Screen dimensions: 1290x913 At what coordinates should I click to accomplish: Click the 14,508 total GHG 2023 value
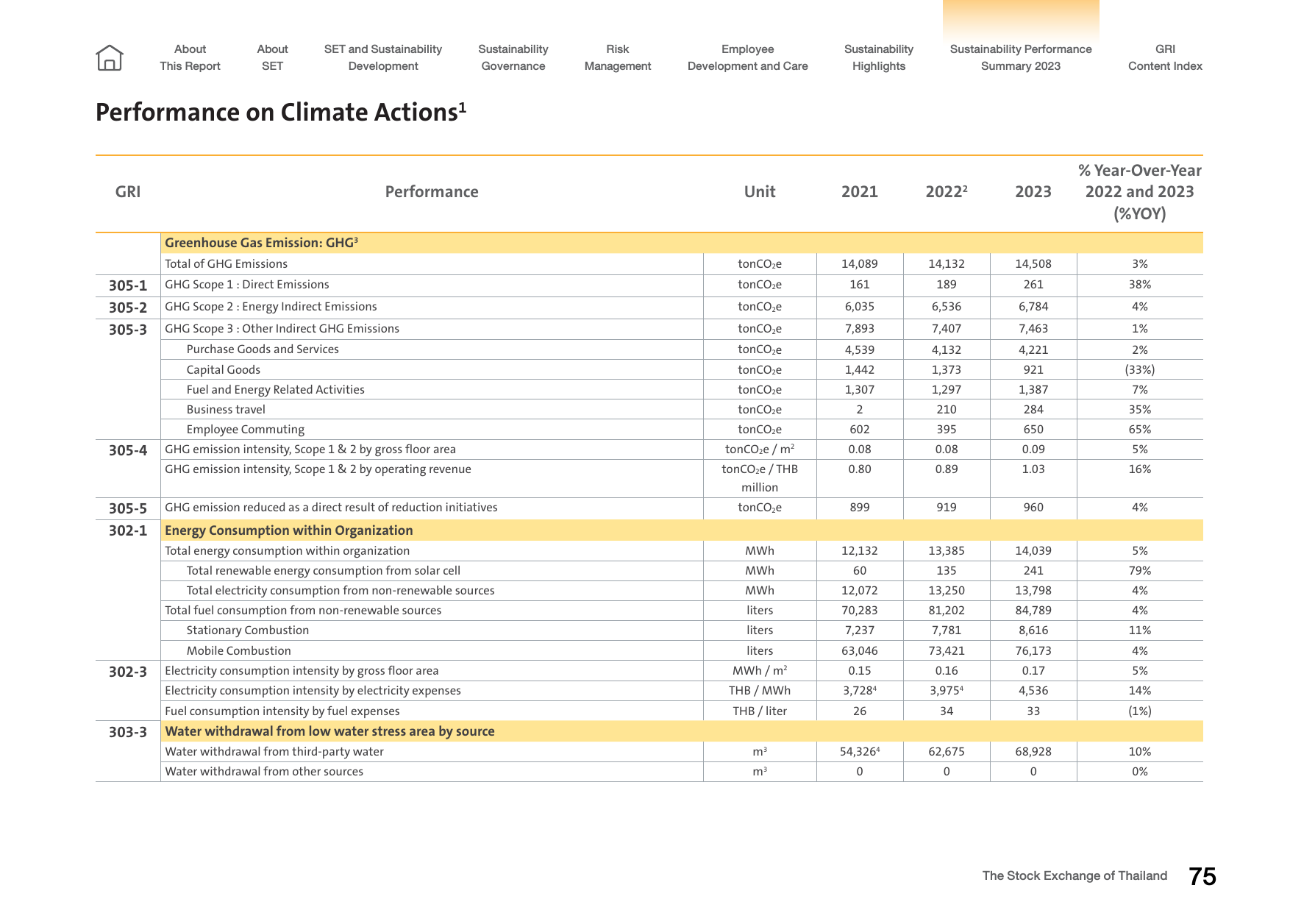click(x=1033, y=264)
